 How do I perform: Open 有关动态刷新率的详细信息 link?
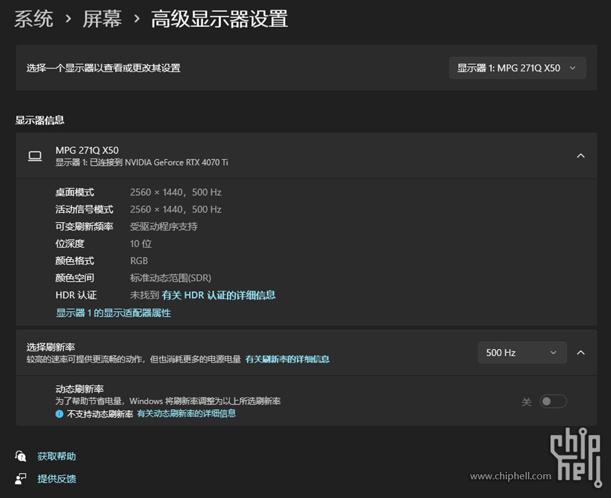point(186,414)
